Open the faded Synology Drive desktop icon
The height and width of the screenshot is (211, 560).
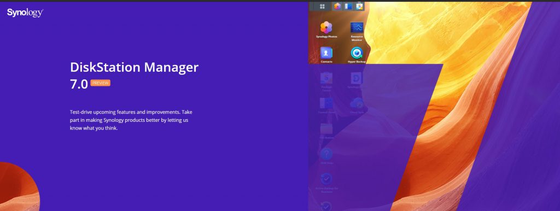pyautogui.click(x=357, y=78)
